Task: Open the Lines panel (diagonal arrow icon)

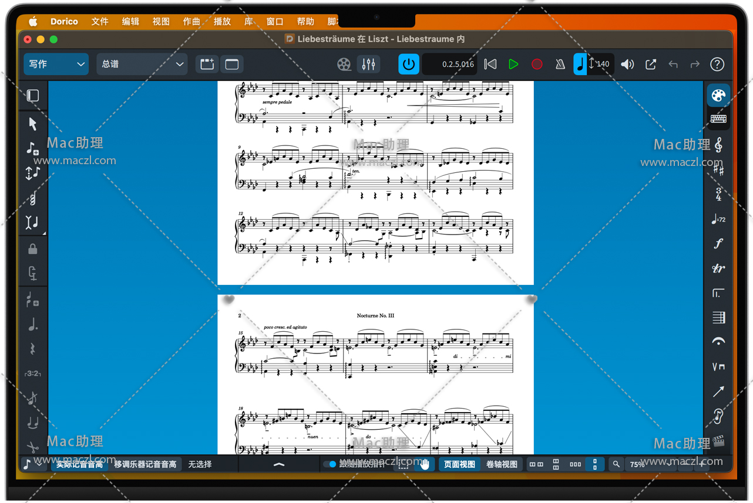Action: point(718,391)
